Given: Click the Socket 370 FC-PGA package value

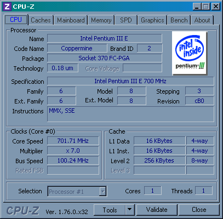Looking at the screenshot, I should coord(105,58).
